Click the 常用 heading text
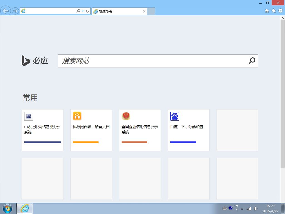 pyautogui.click(x=30, y=98)
